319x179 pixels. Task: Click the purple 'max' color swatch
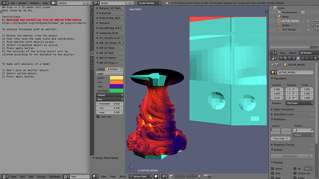[117, 86]
